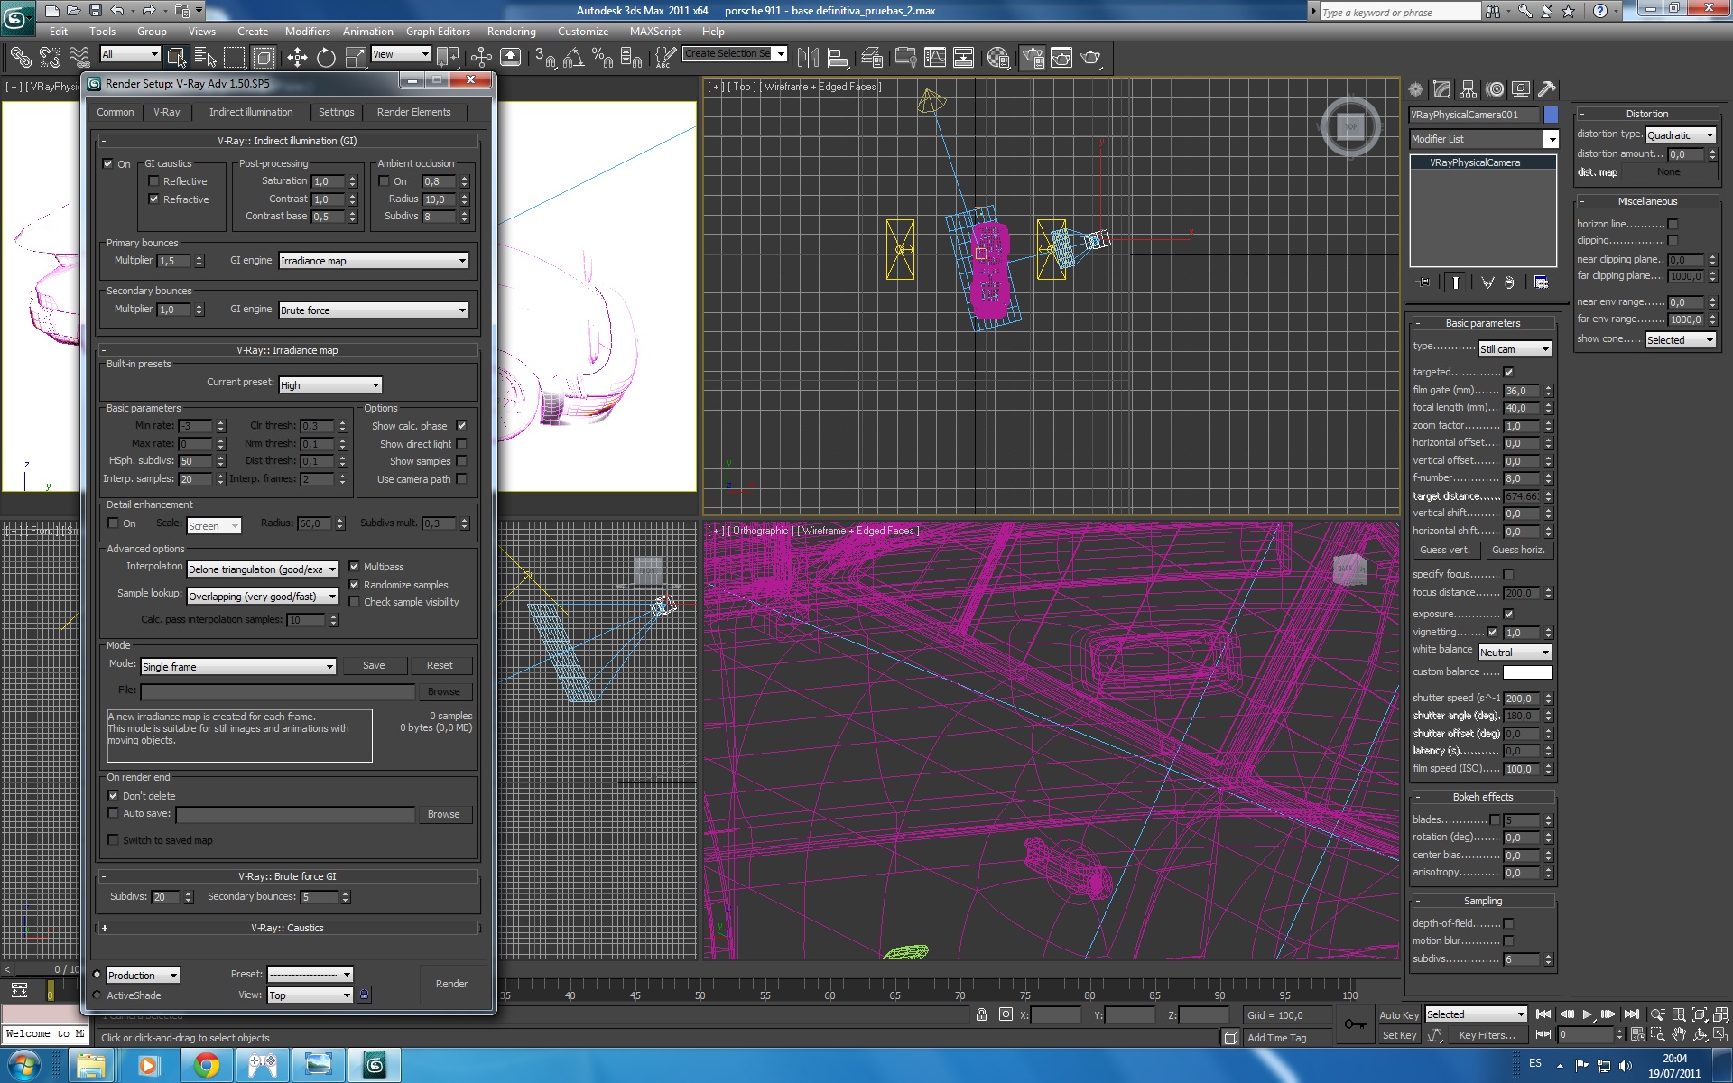This screenshot has height=1083, width=1733.
Task: Open the Utilities hammer panel tab
Action: 1546,89
